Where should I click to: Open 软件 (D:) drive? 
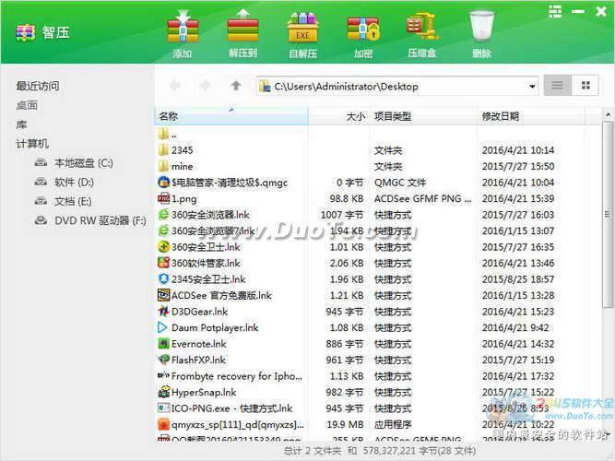coord(65,182)
